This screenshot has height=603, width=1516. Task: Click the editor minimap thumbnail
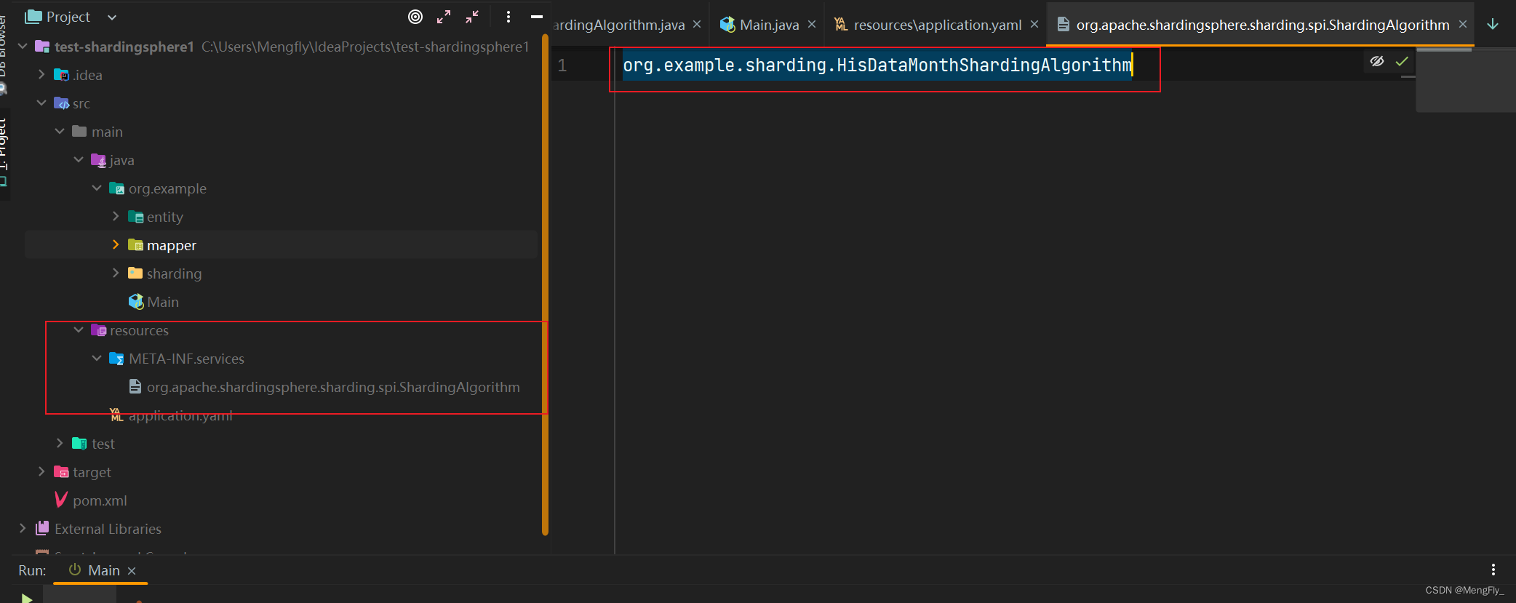click(x=1466, y=80)
